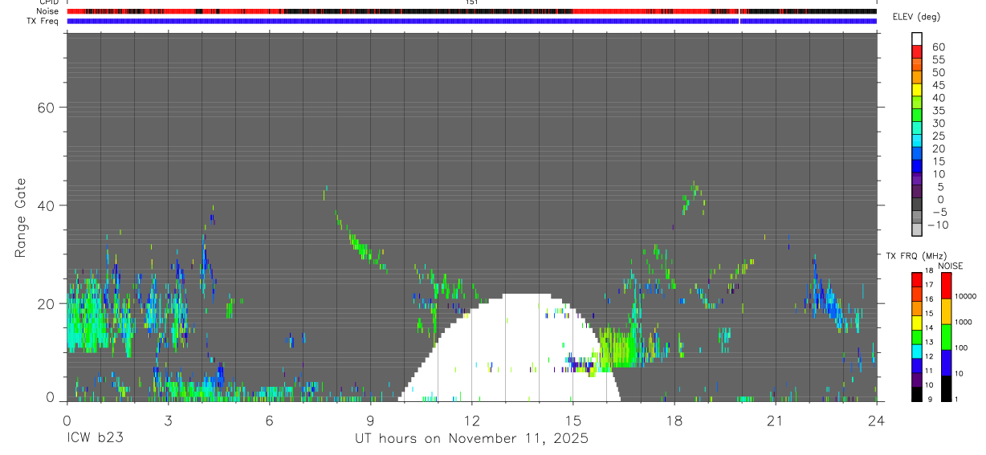Screen dimensions: 986x455
Task: Click the '100' label on NOISE legend
Action: (960, 347)
